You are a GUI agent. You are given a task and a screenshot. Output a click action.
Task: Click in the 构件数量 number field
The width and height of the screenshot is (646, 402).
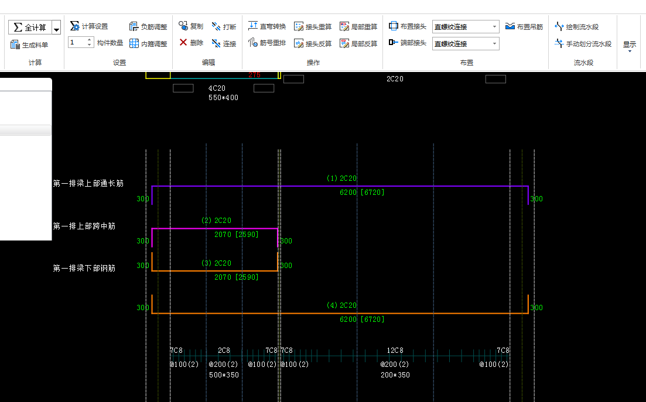tap(77, 42)
